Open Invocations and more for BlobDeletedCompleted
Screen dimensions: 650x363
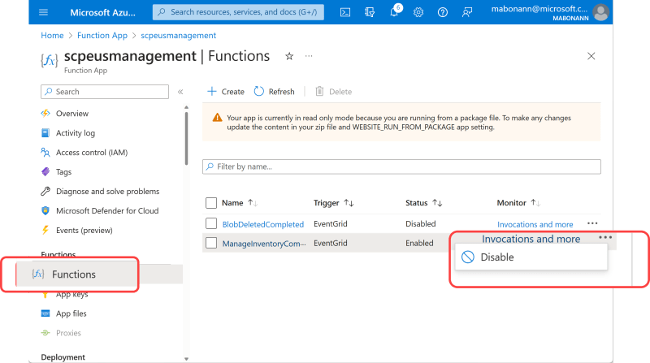point(535,224)
